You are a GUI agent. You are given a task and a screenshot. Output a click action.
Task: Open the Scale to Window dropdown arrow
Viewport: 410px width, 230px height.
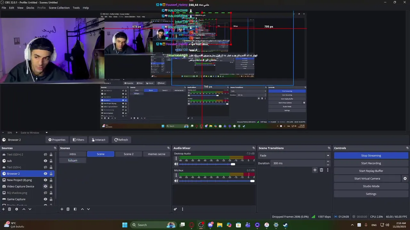coord(46,133)
